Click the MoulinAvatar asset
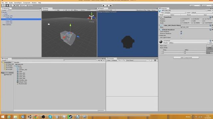Screen dimensions: 213x119 22,84
